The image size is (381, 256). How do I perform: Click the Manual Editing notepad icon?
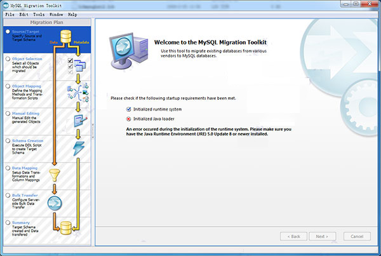tap(80, 121)
